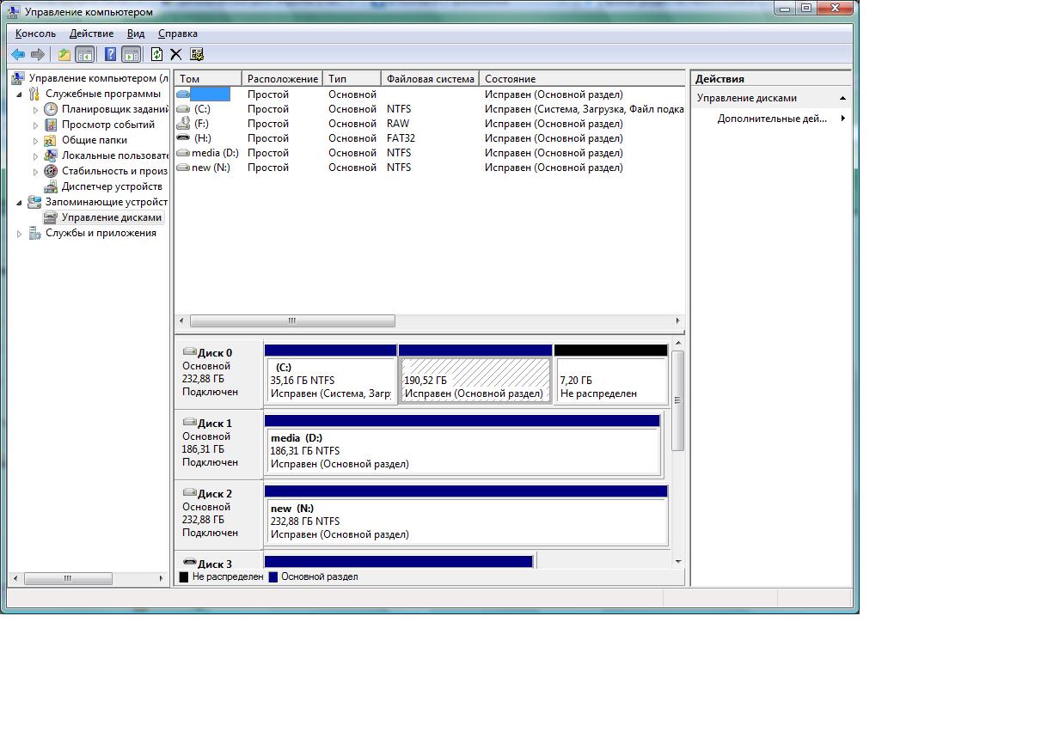
Task: Select the Планировщик заданий clock icon
Action: [51, 109]
